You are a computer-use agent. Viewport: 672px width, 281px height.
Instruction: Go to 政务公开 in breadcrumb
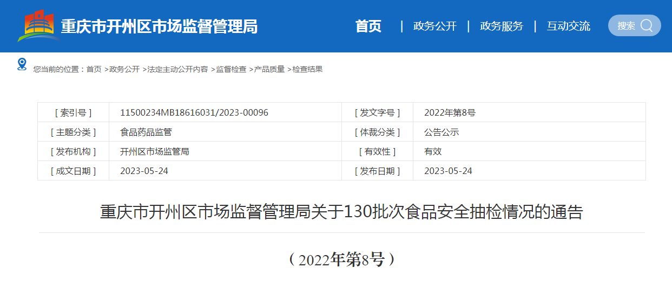point(124,69)
